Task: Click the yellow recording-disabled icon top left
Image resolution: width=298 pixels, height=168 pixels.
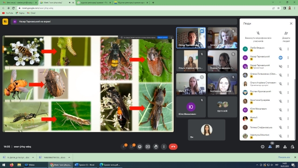Action: click(x=5, y=21)
